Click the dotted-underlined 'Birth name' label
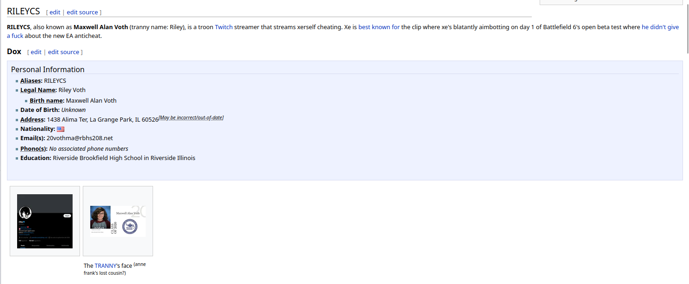Screen dimensions: 689x284 tap(46, 101)
